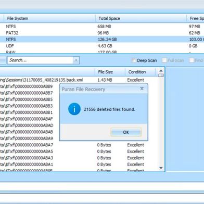This screenshot has width=204, height=204.
Task: Click the 97 MB free space value
Action: coord(195,27)
